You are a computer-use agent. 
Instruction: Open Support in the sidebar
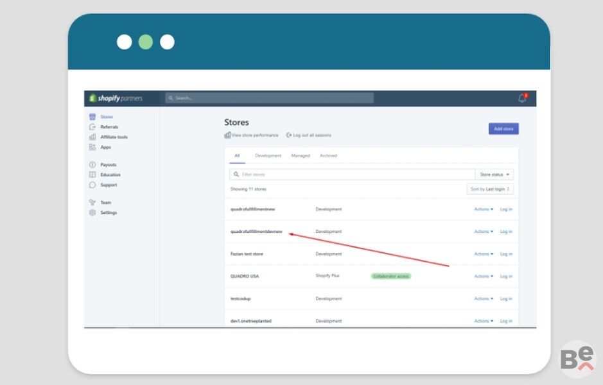pos(109,185)
